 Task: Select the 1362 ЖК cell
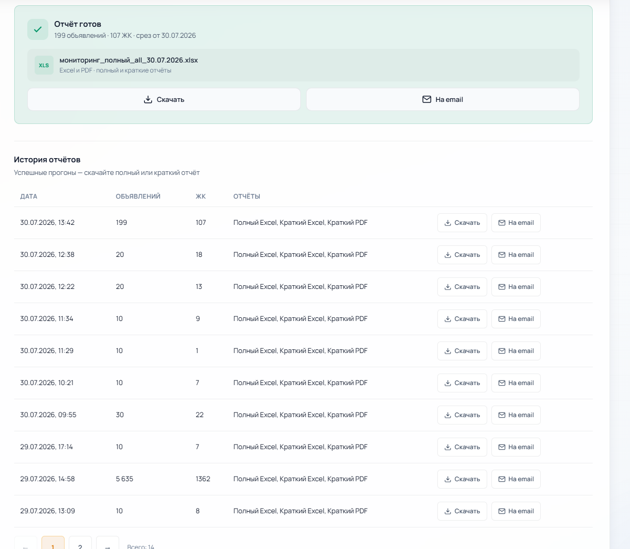click(x=203, y=479)
